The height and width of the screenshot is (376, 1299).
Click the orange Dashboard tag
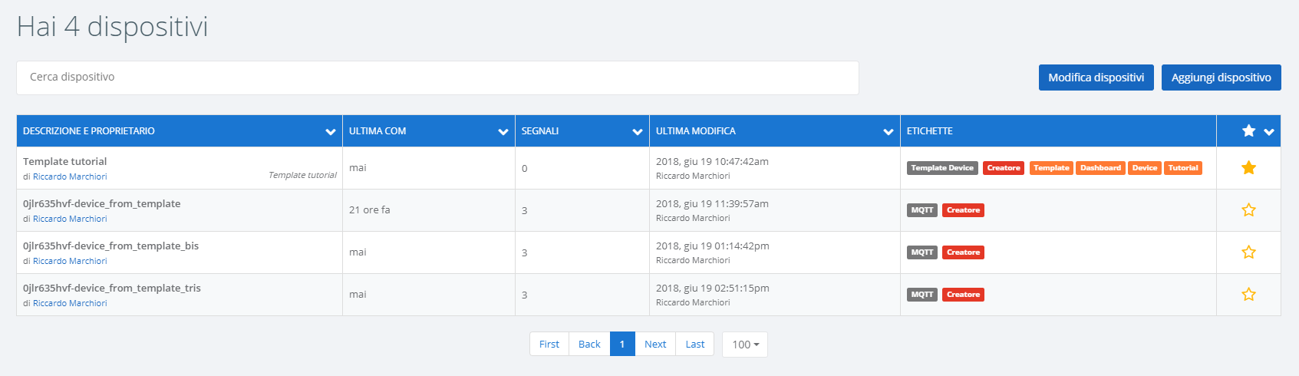pyautogui.click(x=1100, y=168)
